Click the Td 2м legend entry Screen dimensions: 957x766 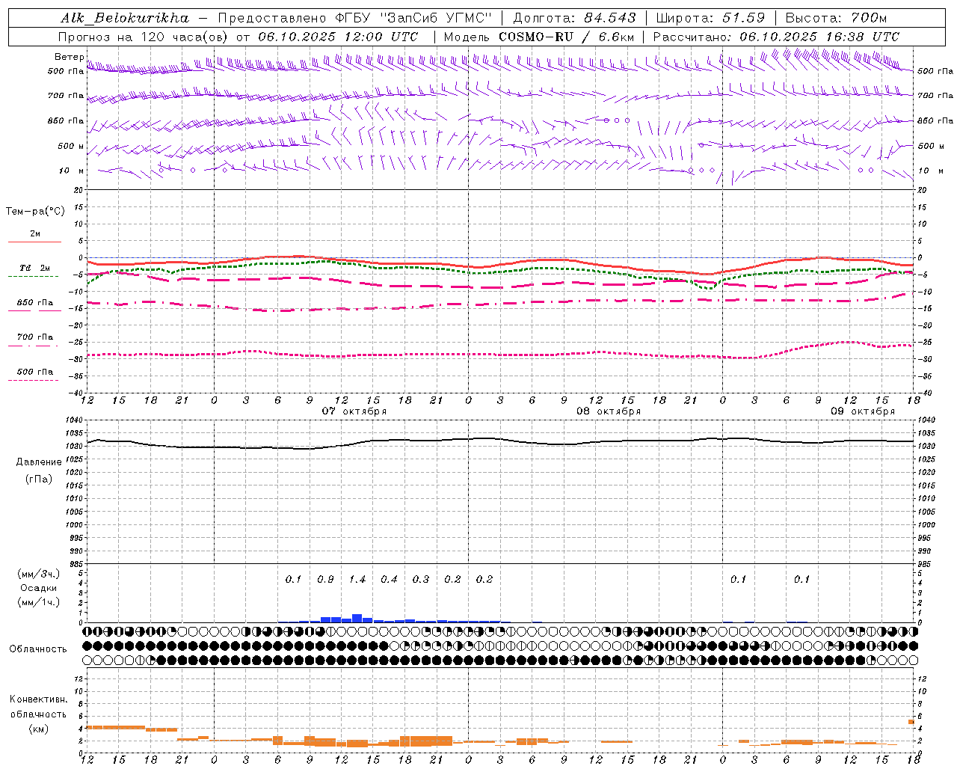tap(35, 268)
